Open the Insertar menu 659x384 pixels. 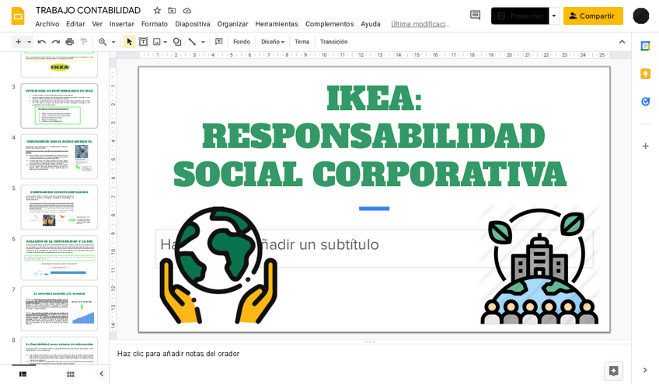[121, 24]
